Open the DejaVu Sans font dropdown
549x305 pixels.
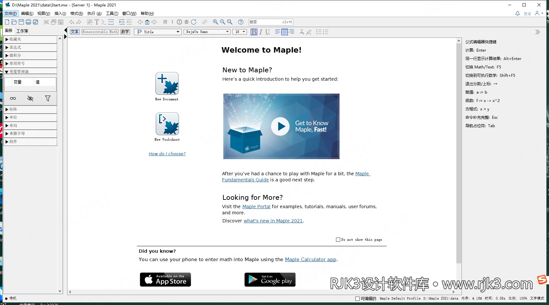tap(207, 32)
